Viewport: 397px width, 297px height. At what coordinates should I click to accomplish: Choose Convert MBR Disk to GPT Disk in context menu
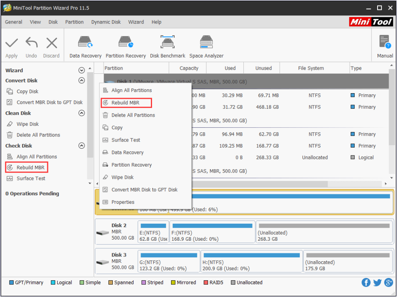pyautogui.click(x=145, y=190)
